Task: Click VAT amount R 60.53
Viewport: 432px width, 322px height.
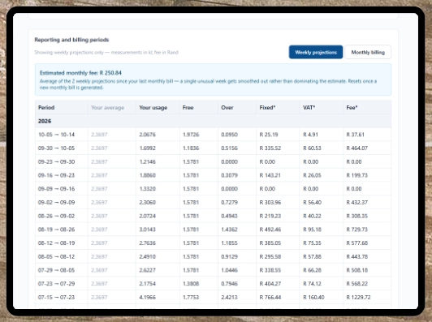Action: [312, 148]
